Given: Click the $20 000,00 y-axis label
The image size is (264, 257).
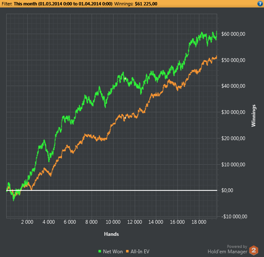Looking at the screenshot, I should coord(233,138).
